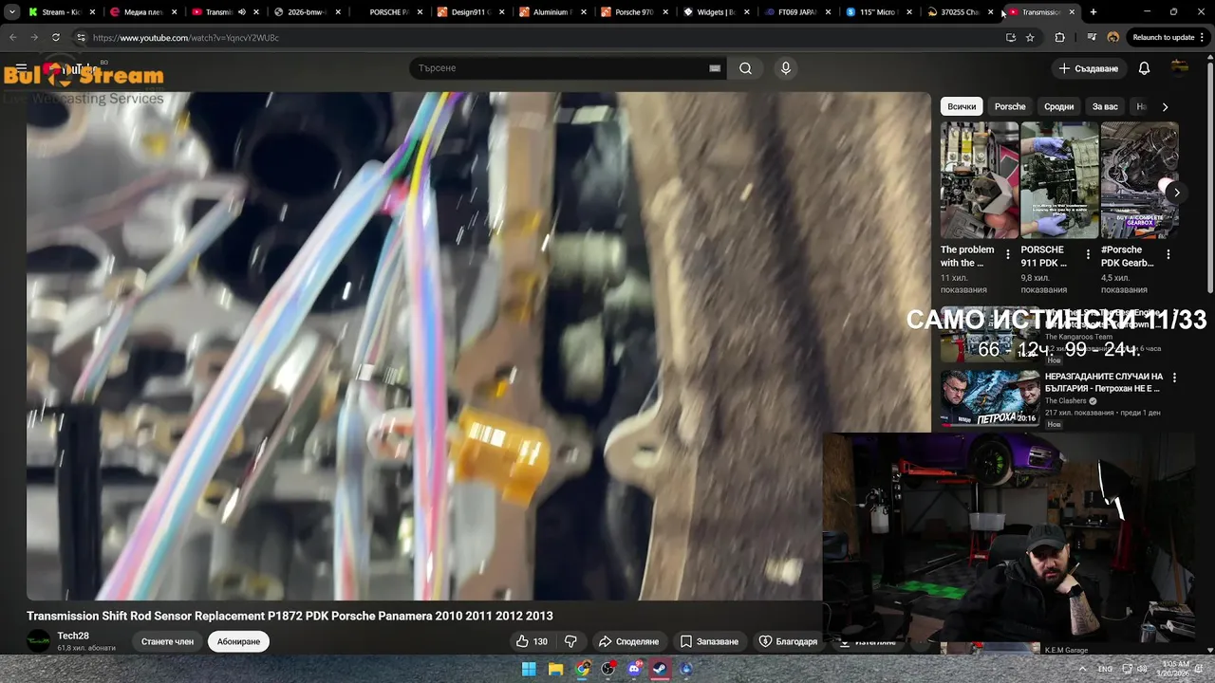Open Steam from the taskbar
The image size is (1215, 683).
[x=660, y=669]
